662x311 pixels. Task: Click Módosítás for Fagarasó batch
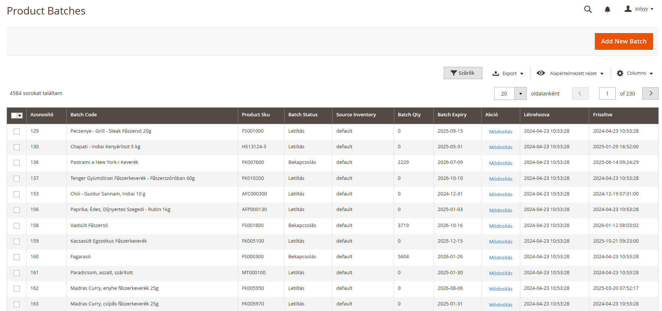[501, 257]
